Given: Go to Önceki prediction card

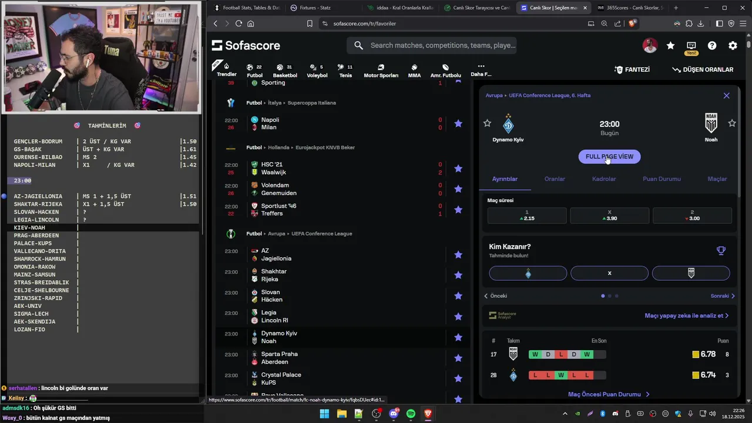Looking at the screenshot, I should pos(495,296).
